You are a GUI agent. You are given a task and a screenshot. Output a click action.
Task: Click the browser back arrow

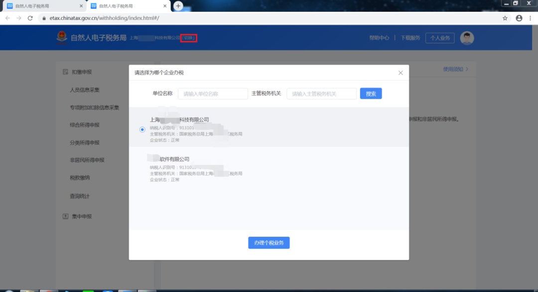point(7,18)
